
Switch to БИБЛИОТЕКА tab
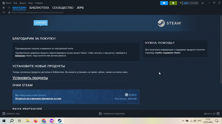(39, 8)
